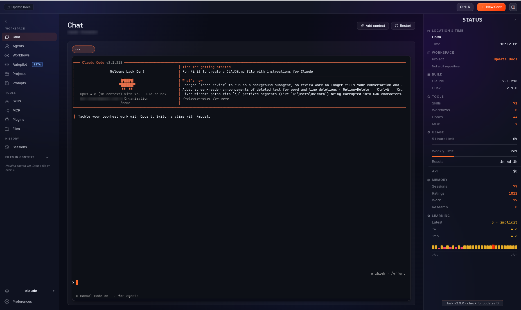Add file to context with plus icon
Image resolution: width=521 pixels, height=310 pixels.
[47, 157]
